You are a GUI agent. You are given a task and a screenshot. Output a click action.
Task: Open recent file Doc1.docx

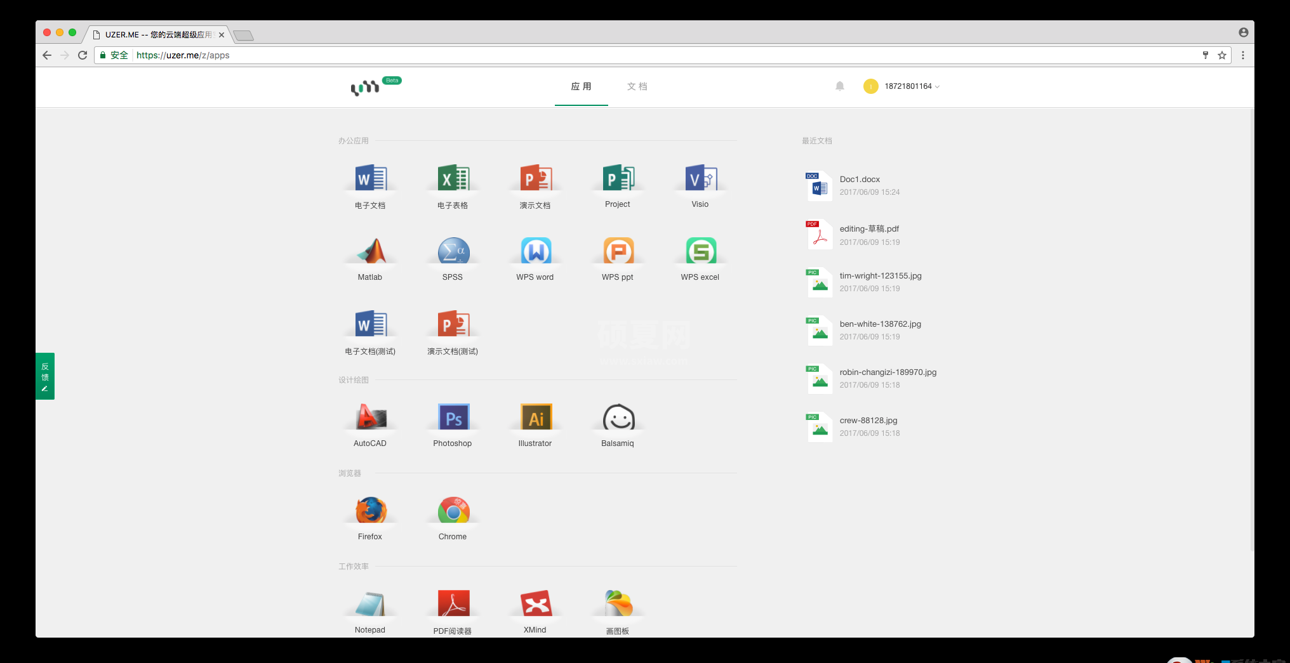pyautogui.click(x=860, y=180)
